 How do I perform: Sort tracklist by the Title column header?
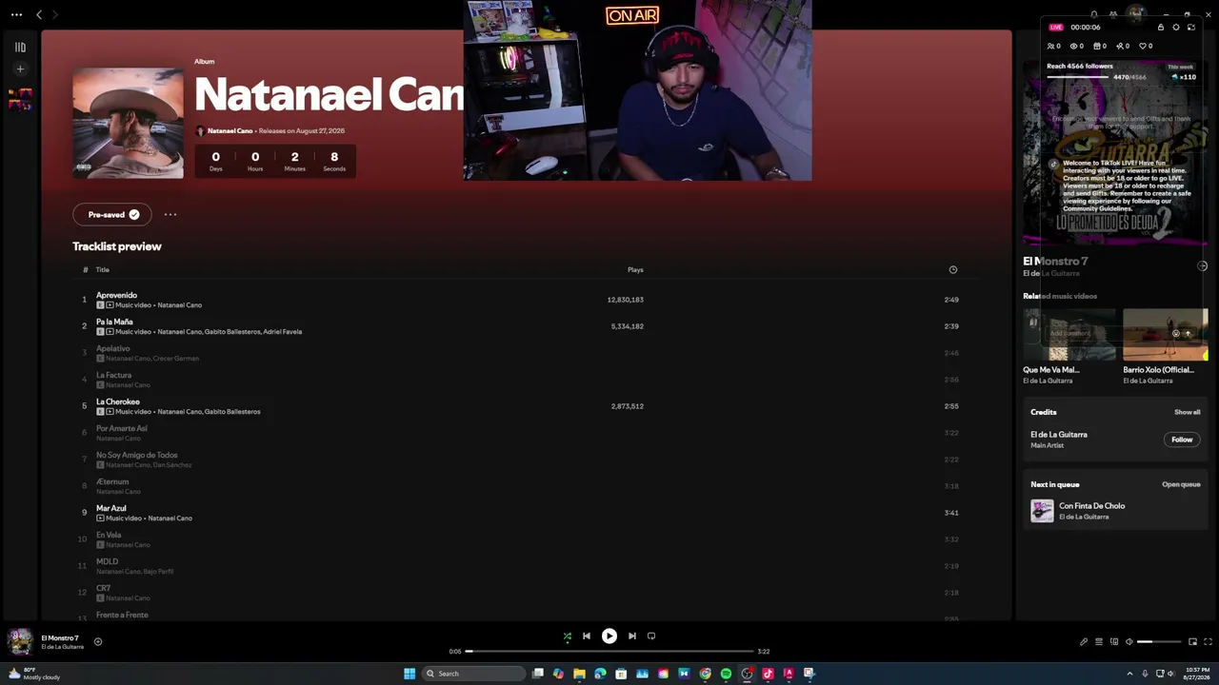(103, 270)
